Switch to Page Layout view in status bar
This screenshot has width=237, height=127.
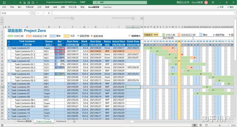coord(200,125)
